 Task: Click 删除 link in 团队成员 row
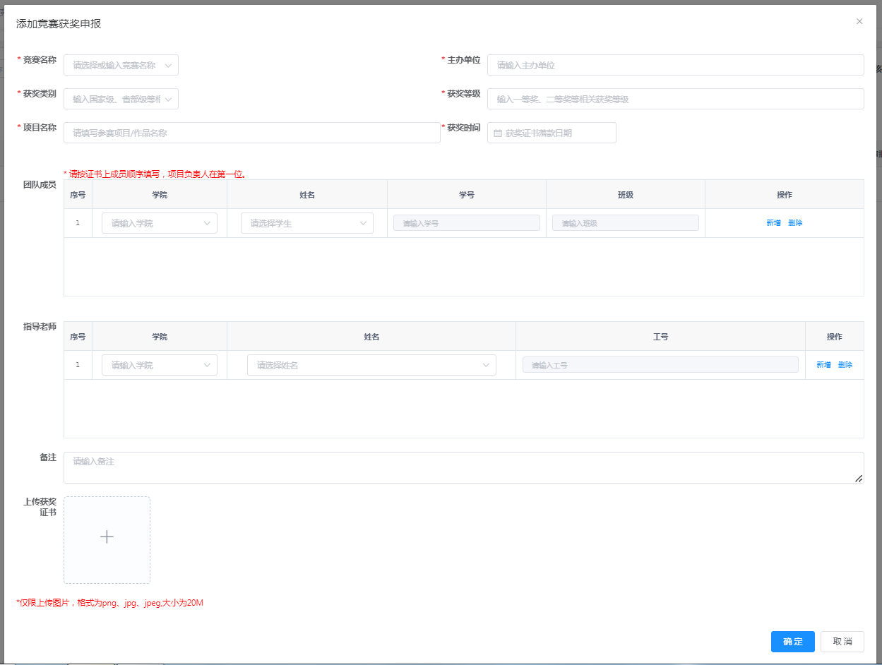(795, 223)
